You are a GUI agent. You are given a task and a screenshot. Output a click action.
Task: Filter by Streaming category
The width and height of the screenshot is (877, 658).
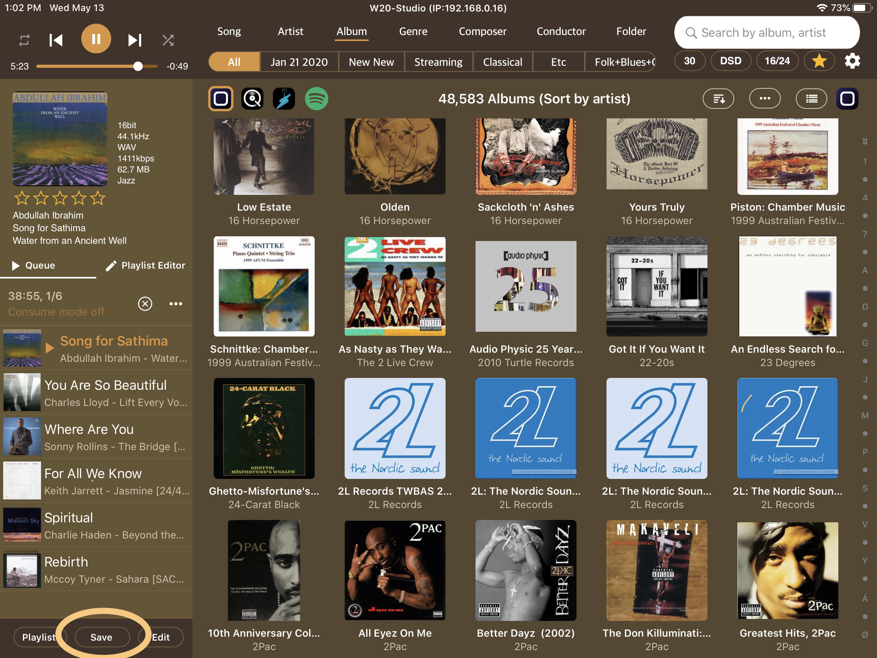point(438,62)
